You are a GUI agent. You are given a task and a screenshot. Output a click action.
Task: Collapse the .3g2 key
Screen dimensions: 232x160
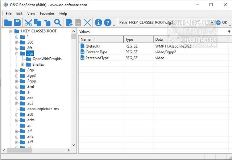(x=17, y=54)
